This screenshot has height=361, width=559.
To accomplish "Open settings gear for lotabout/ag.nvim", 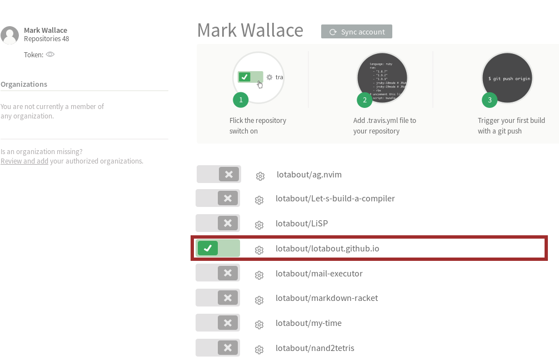I will click(260, 176).
